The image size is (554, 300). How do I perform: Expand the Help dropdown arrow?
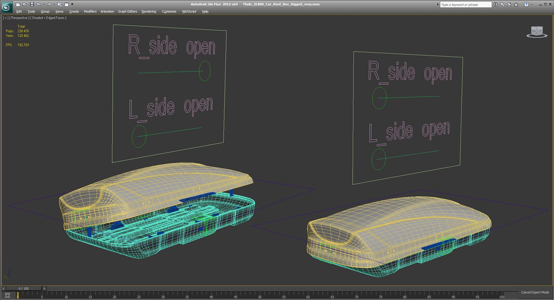pos(531,5)
